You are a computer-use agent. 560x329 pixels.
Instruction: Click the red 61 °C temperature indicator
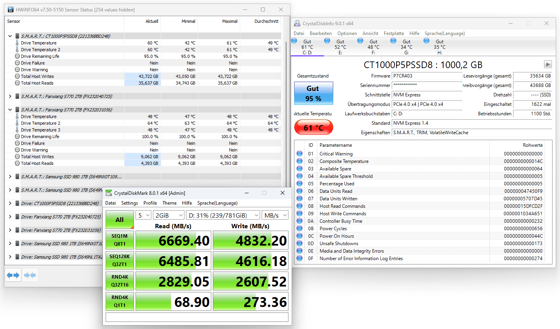point(314,128)
